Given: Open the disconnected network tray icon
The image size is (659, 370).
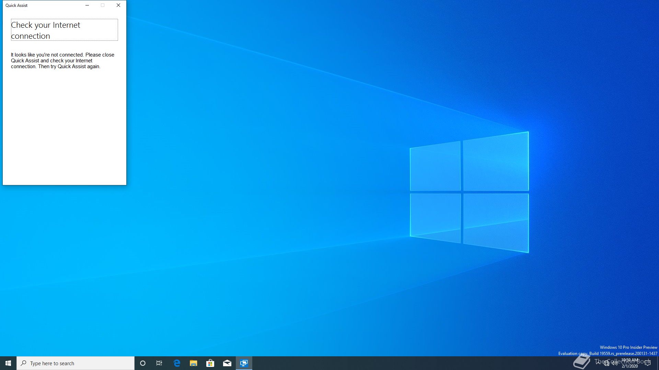Looking at the screenshot, I should 606,363.
